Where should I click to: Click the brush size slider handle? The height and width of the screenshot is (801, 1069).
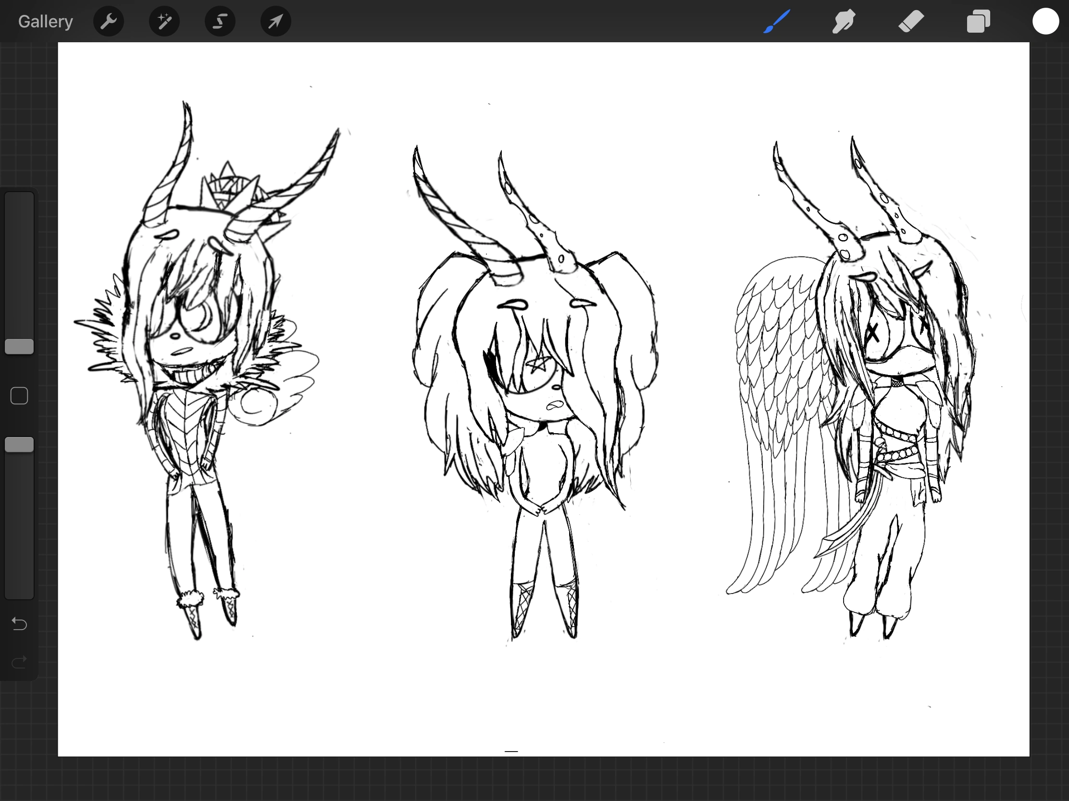coord(19,346)
